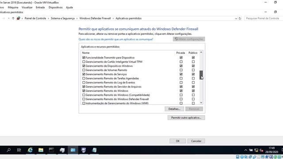The width and height of the screenshot is (283, 159).
Task: Open recent locations dropdown beside navigation arrows
Action: point(8,19)
